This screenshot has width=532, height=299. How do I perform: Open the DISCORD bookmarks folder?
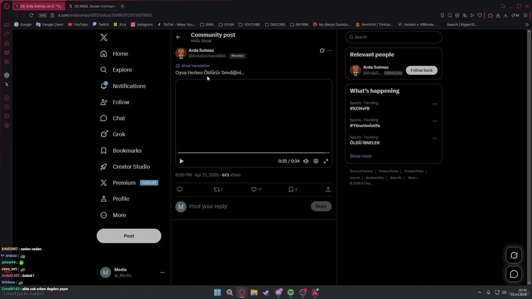point(275,25)
